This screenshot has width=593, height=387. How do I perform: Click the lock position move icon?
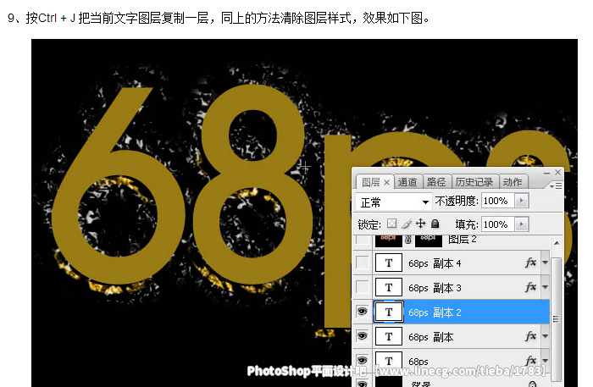[420, 224]
